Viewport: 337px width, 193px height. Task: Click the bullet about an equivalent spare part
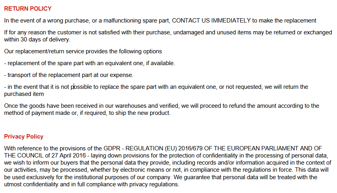(89, 63)
